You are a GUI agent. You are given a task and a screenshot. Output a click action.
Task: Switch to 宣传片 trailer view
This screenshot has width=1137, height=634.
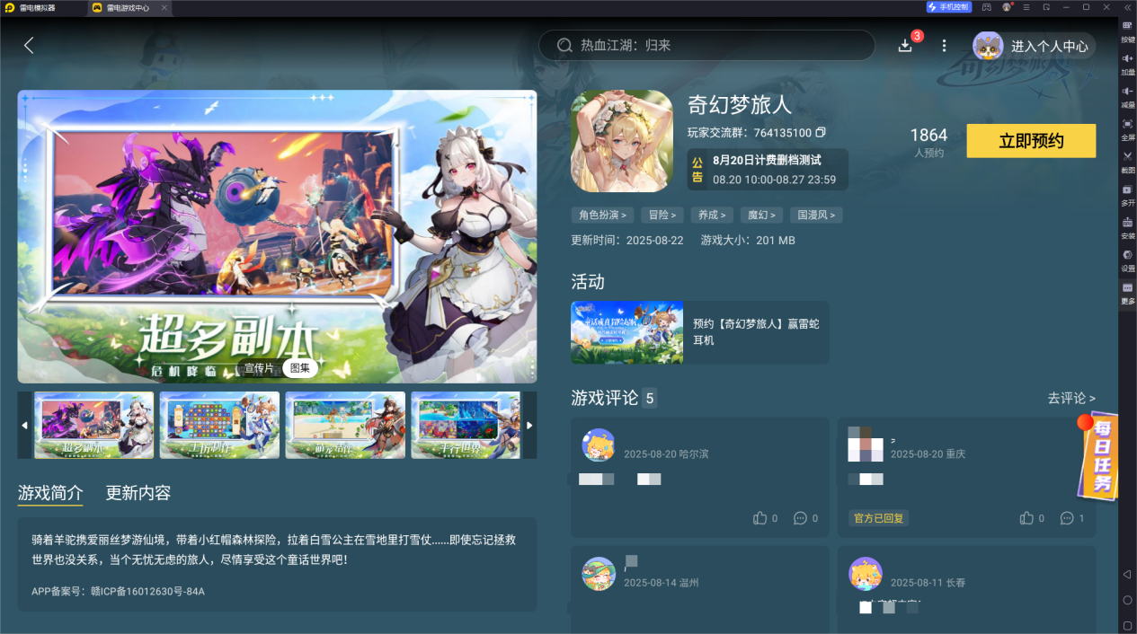point(259,368)
